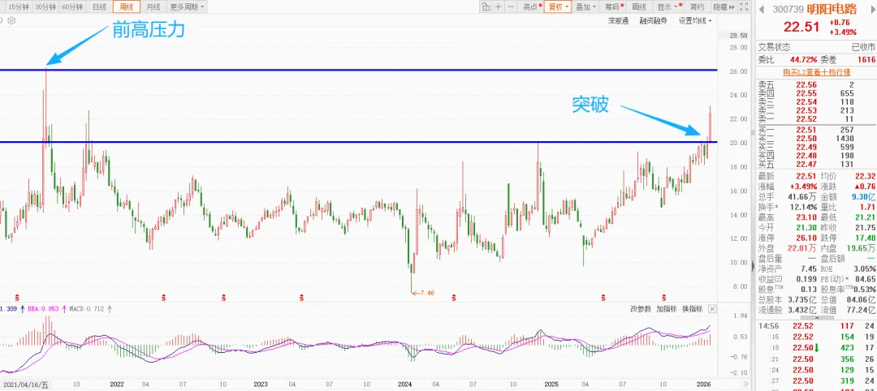
Task: Select the 周线 weekly chart tab
Action: [x=127, y=7]
